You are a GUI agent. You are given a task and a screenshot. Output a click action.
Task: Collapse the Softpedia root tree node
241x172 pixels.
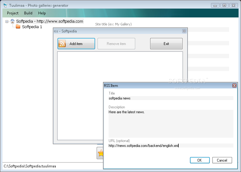coord(7,21)
